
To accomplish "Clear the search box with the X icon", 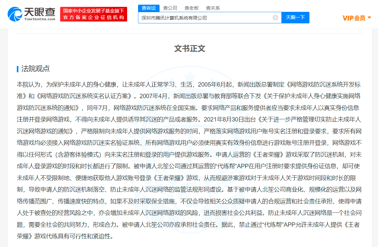I will point(275,18).
